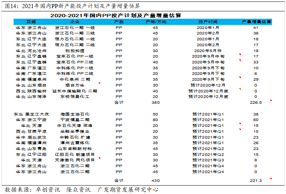
Task: Click output estimate "26" in 漳州古雷炼化 row
Action: click(x=256, y=143)
